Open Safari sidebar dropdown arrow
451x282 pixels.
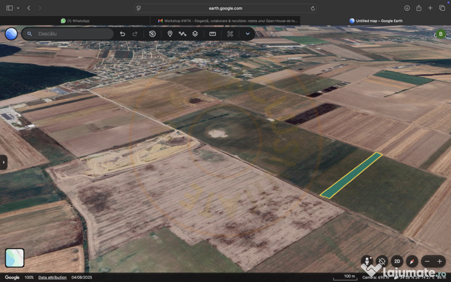pyautogui.click(x=18, y=8)
